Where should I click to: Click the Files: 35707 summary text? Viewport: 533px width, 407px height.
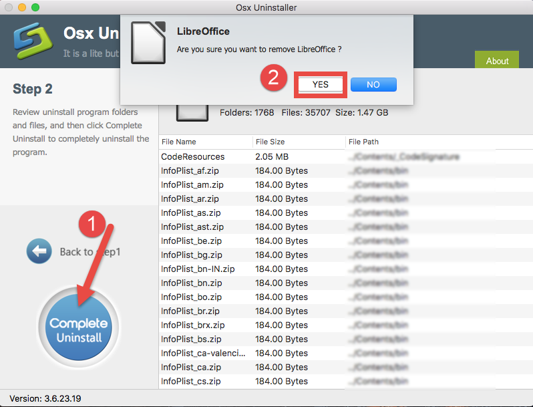tap(306, 112)
